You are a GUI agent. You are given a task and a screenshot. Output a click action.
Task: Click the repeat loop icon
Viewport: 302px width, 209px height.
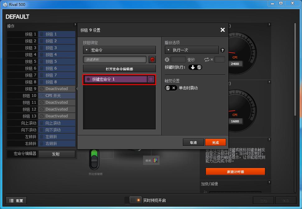207,60
